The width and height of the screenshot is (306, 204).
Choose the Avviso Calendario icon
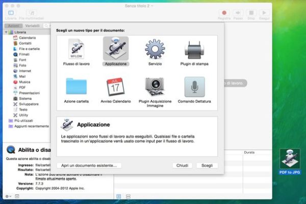point(115,87)
